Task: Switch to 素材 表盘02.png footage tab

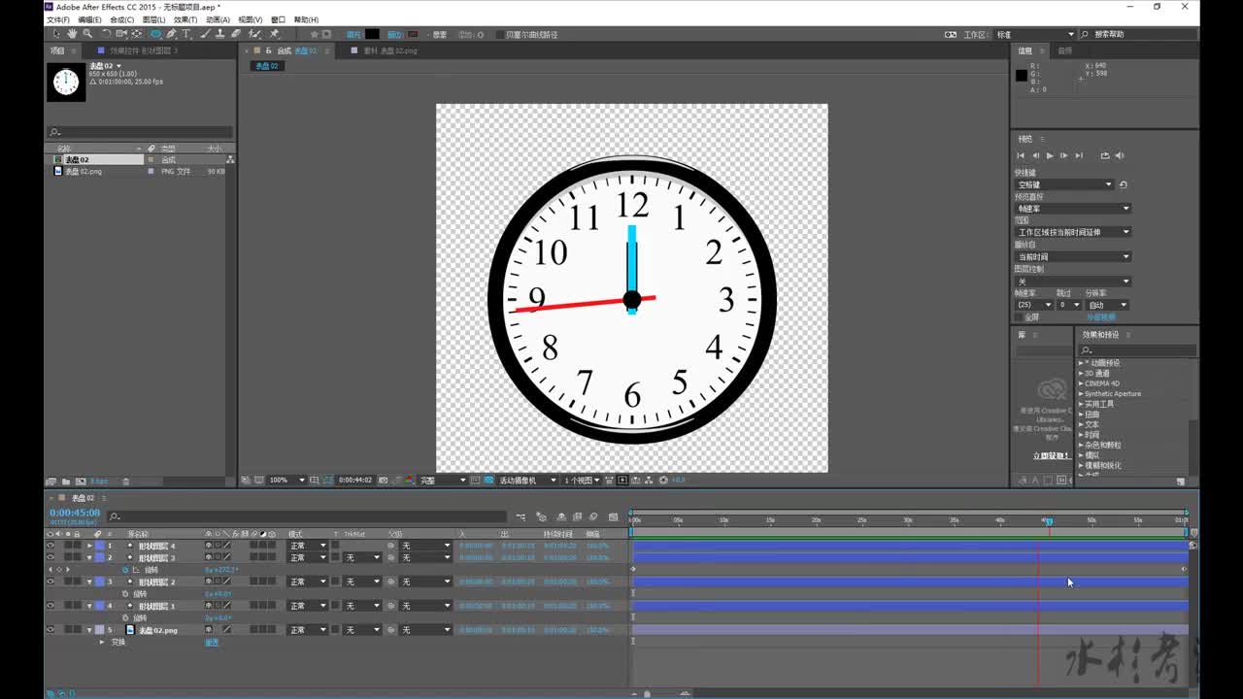Action: (390, 50)
